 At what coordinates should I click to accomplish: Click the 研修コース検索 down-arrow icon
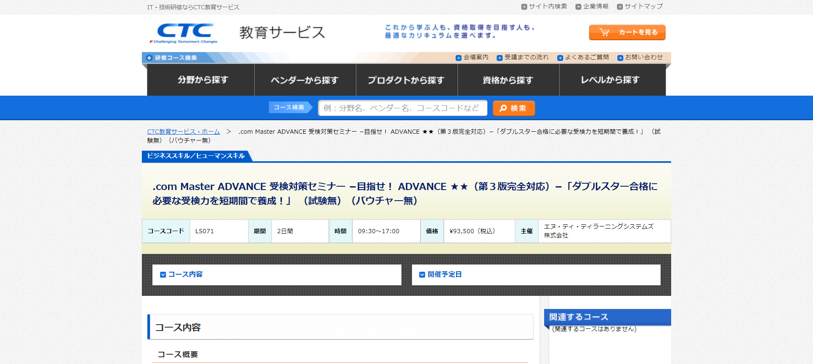(x=149, y=58)
